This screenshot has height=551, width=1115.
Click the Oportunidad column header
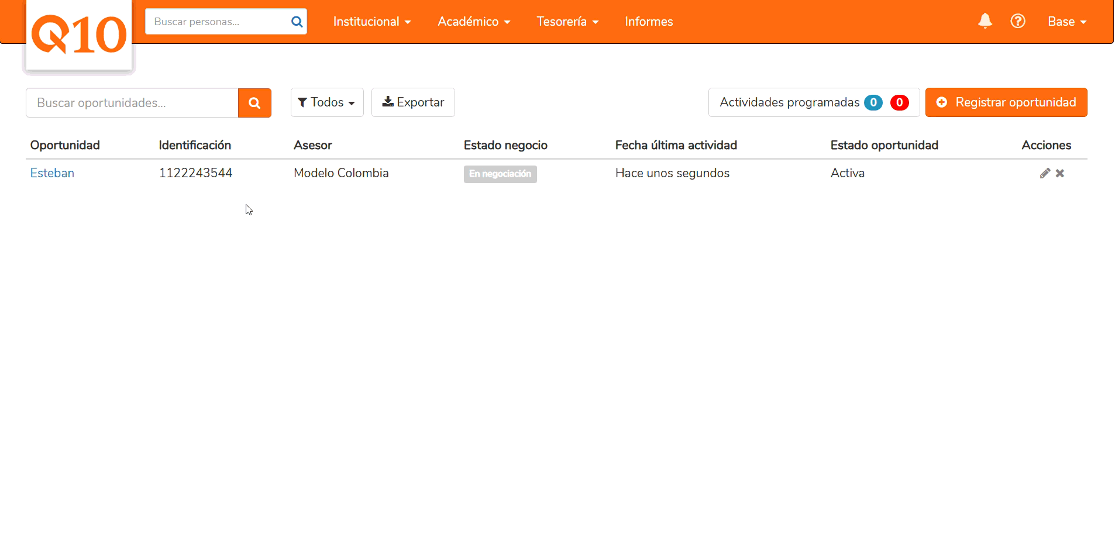(65, 145)
